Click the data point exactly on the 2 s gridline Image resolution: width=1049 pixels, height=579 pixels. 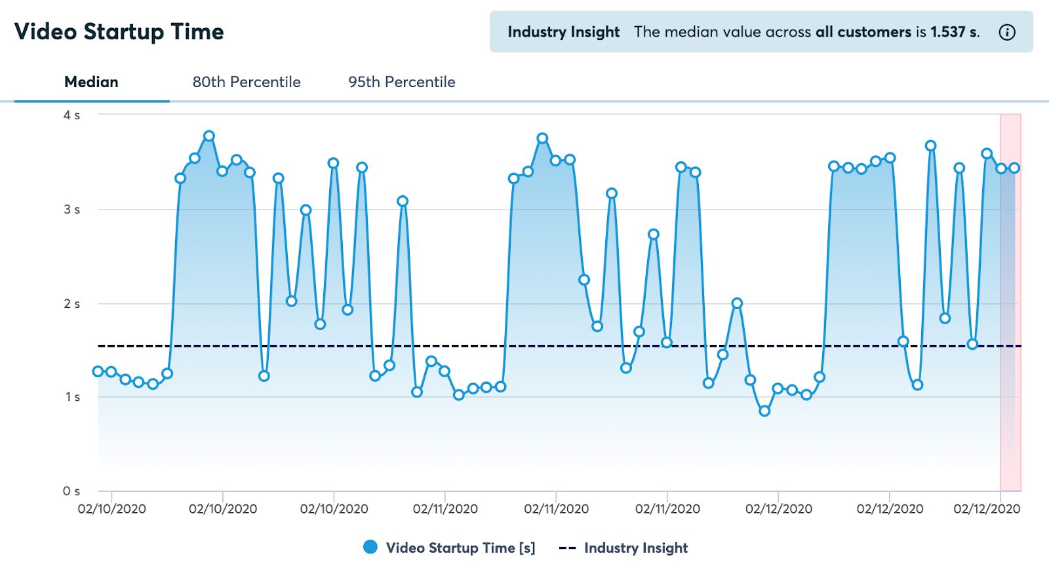click(737, 303)
